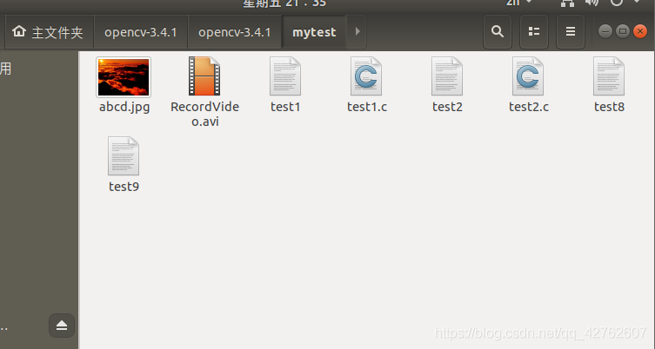655x349 pixels.
Task: Click the test2 file name label
Action: click(x=447, y=107)
